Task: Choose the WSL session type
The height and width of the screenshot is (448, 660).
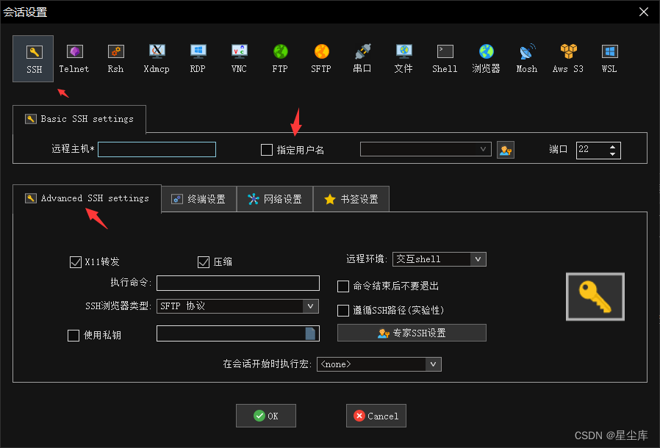Action: point(609,59)
